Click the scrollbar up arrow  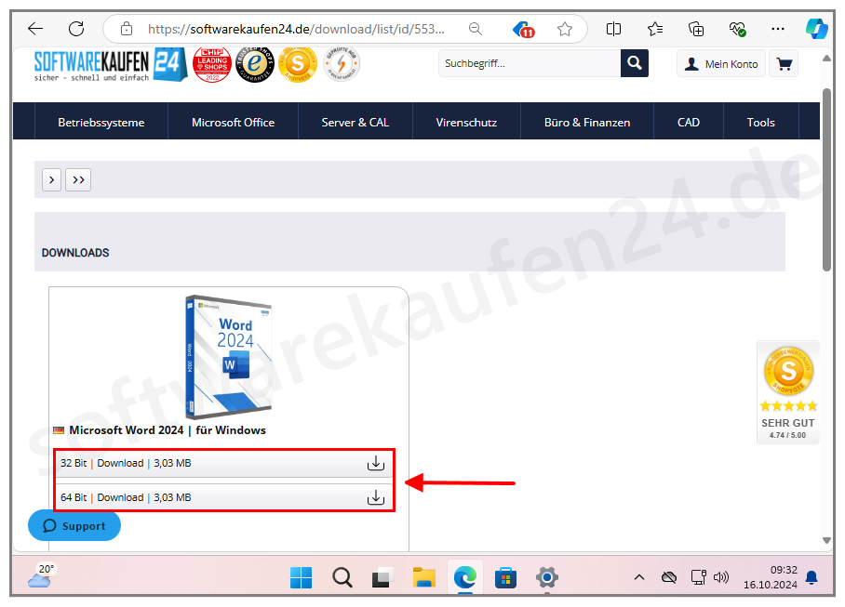[x=826, y=59]
